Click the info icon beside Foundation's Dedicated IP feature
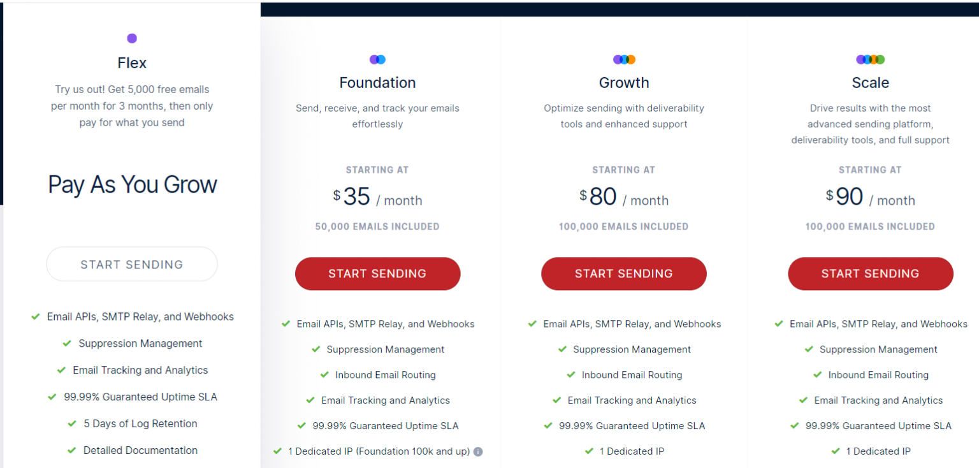The image size is (979, 468). tap(477, 451)
